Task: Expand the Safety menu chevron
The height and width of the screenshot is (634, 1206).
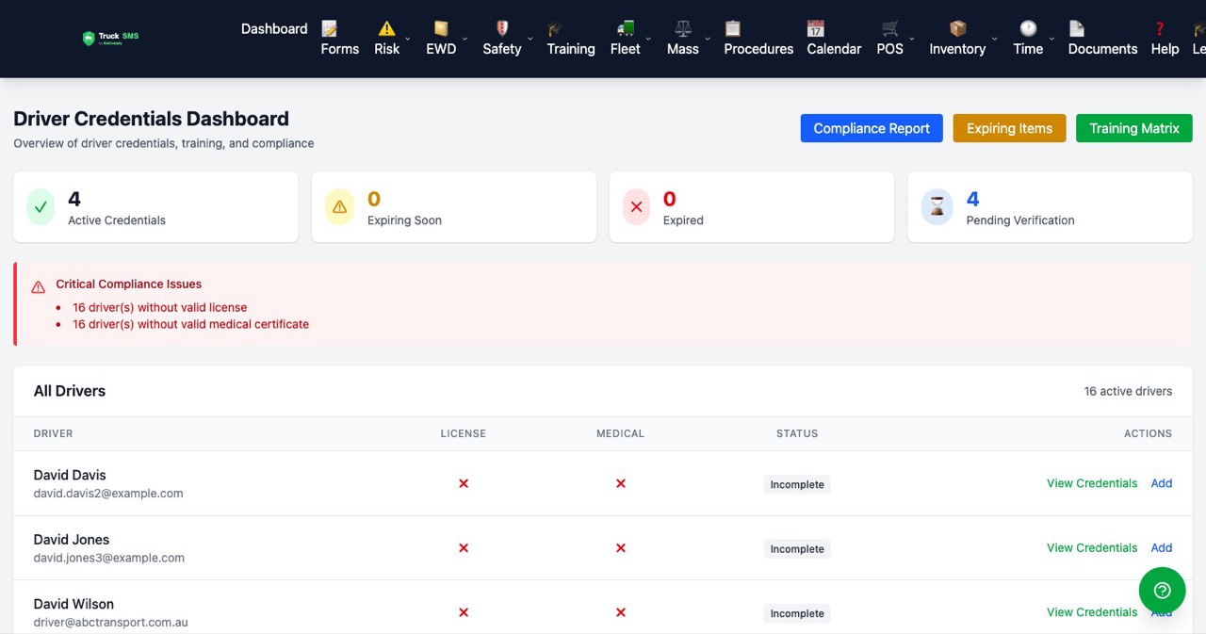Action: coord(530,39)
